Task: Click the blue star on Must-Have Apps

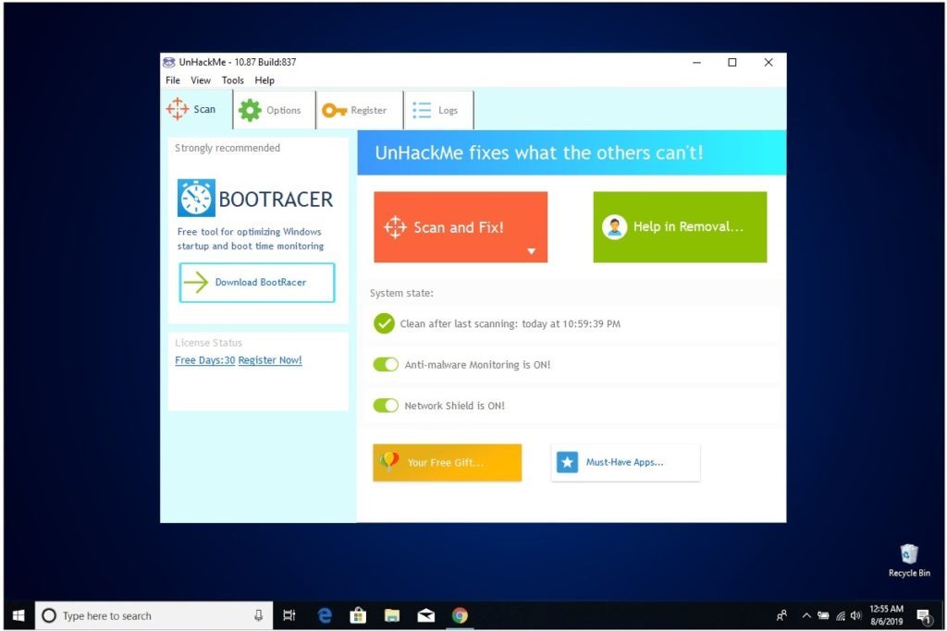Action: coord(567,462)
